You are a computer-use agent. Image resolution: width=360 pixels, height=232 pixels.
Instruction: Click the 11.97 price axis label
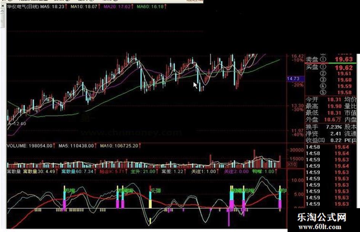click(297, 130)
